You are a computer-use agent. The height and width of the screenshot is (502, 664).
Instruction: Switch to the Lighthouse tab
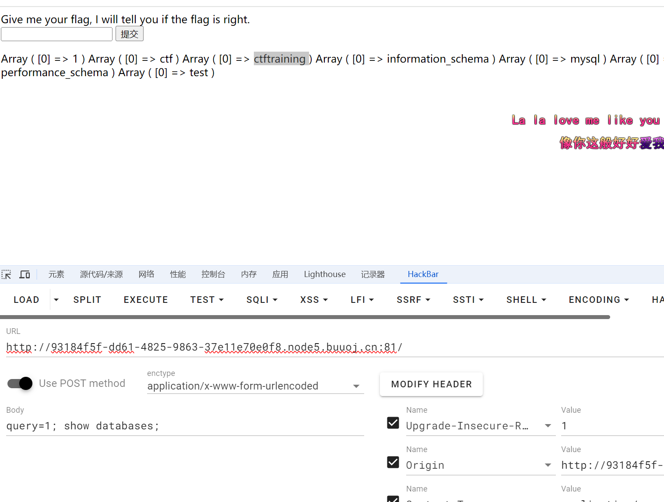pyautogui.click(x=324, y=274)
